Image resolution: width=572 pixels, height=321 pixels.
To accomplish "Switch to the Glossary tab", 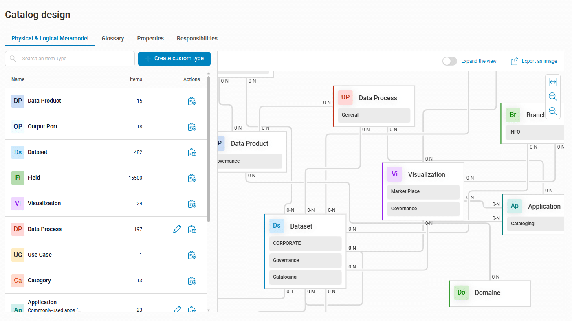I will 113,38.
